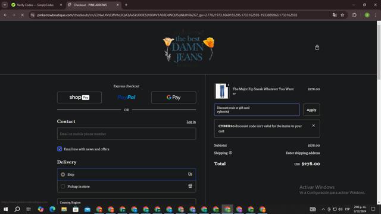View site information icon in address bar

point(33,15)
